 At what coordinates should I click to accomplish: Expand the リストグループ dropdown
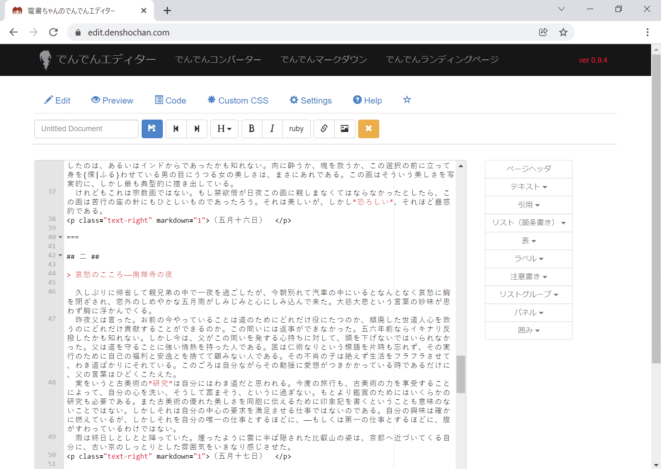click(x=529, y=295)
